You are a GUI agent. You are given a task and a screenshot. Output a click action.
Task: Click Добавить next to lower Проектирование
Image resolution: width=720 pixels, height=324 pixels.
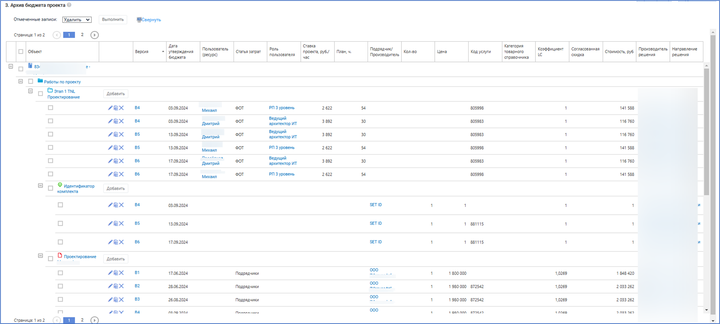click(116, 259)
